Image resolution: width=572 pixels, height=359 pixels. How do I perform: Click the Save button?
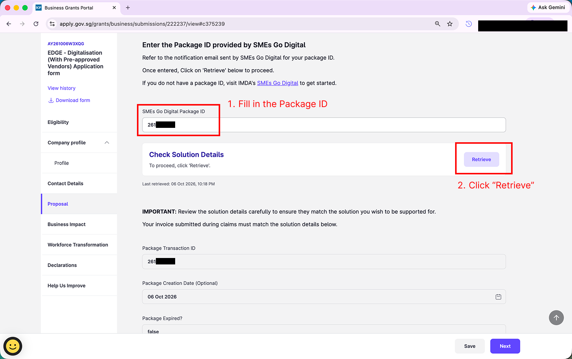[470, 346]
